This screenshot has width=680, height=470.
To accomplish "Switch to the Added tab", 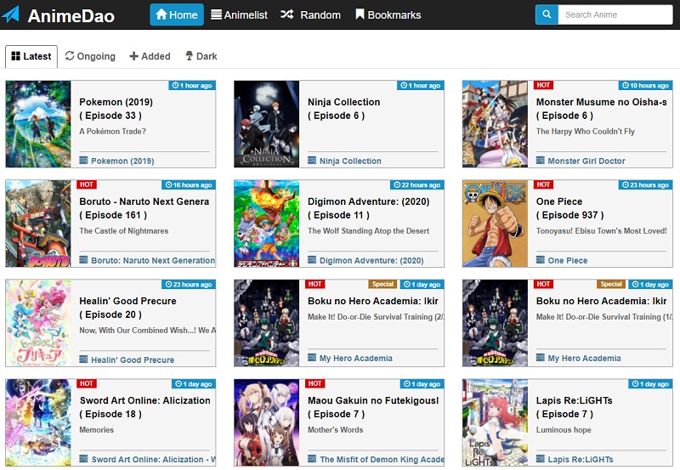I will click(x=150, y=56).
